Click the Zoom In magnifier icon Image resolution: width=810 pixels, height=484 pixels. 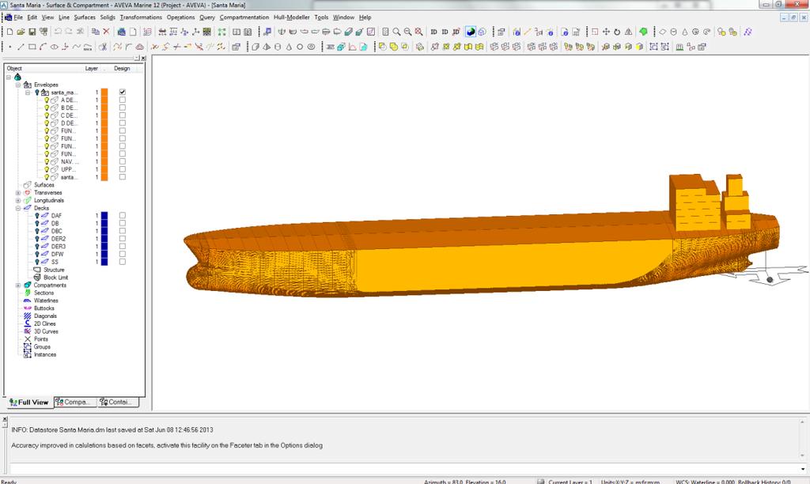click(x=396, y=32)
